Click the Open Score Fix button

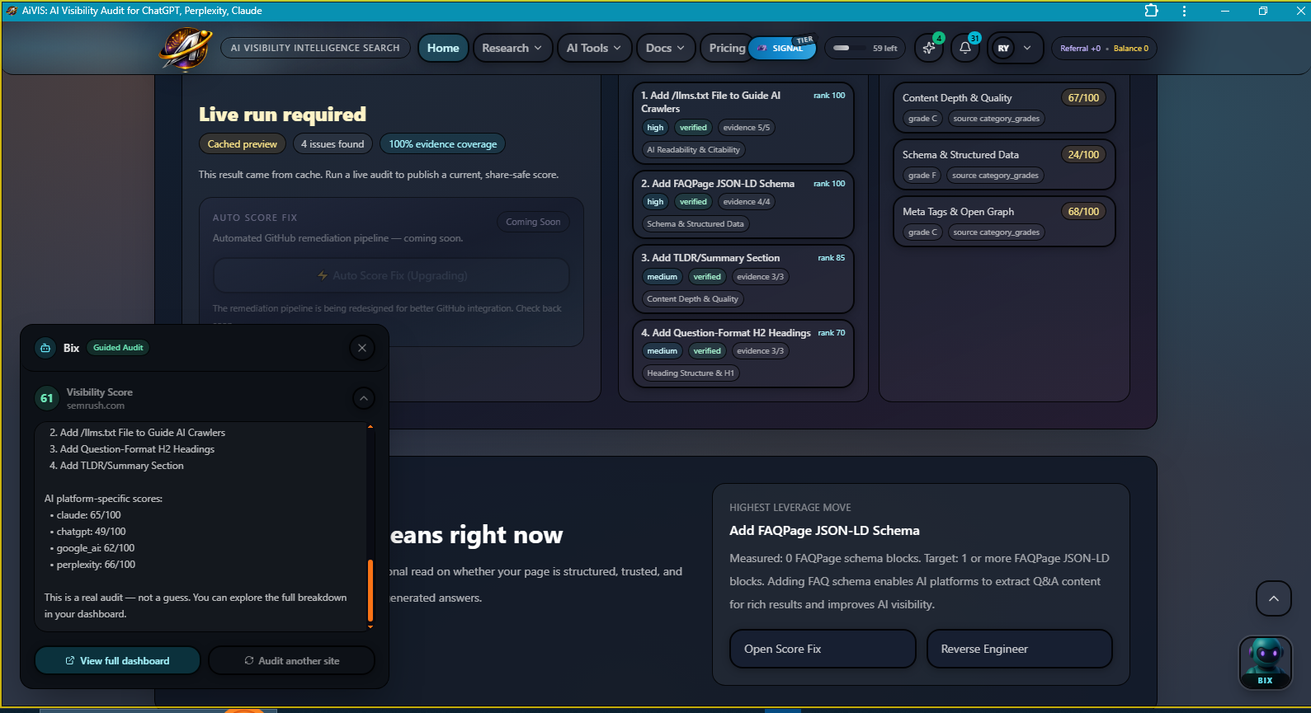pyautogui.click(x=823, y=649)
